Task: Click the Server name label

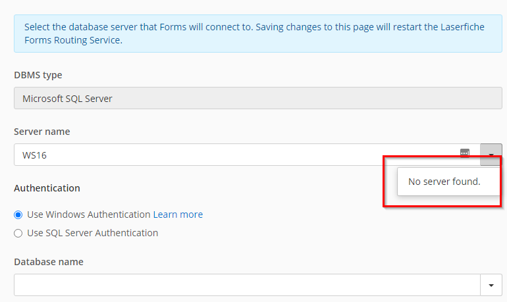Action: [42, 132]
